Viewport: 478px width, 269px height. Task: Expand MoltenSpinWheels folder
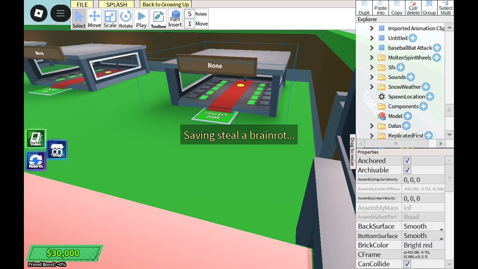pyautogui.click(x=372, y=58)
